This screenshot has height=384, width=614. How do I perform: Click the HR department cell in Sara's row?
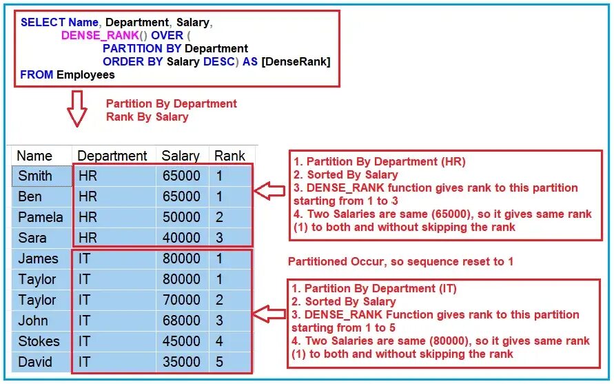[114, 239]
